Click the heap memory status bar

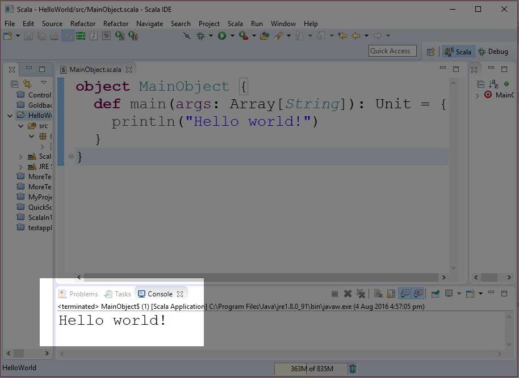(x=311, y=368)
